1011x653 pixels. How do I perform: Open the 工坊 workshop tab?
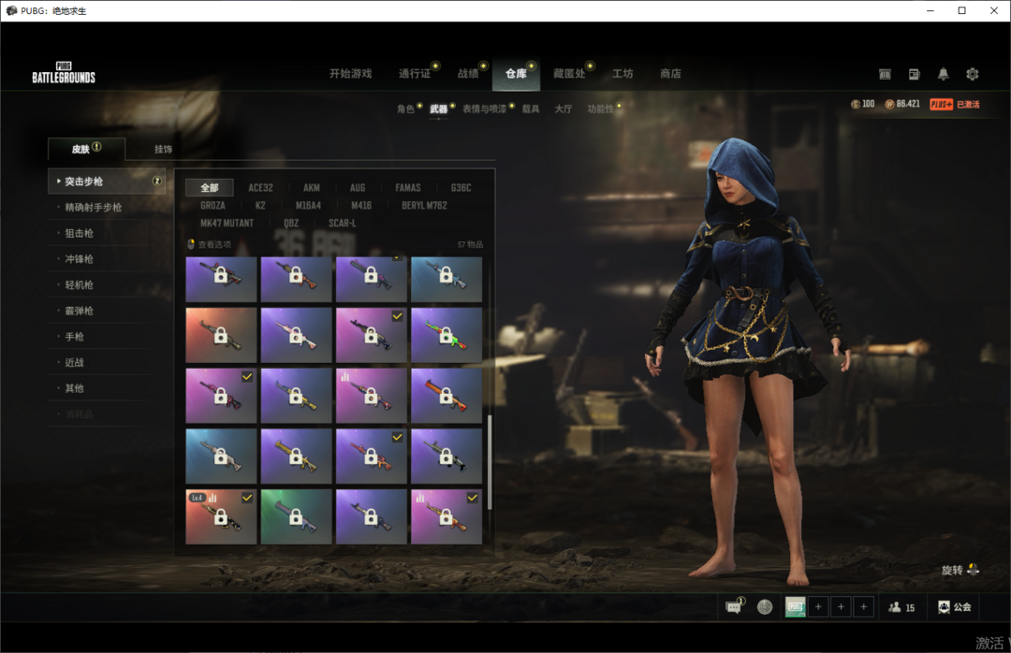point(623,74)
